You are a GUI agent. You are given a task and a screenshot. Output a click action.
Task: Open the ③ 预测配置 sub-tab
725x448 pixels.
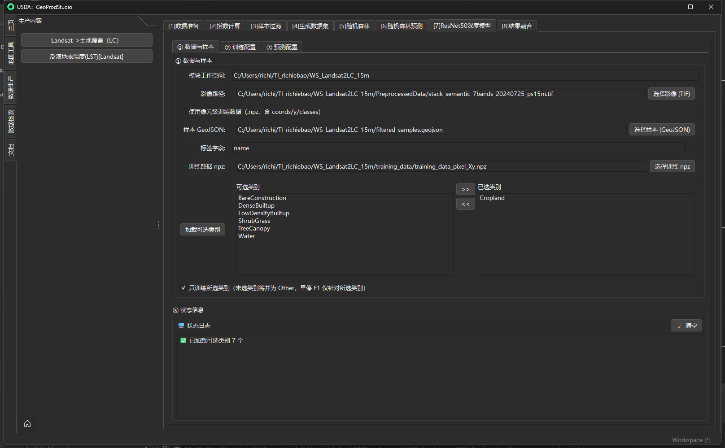(x=282, y=47)
